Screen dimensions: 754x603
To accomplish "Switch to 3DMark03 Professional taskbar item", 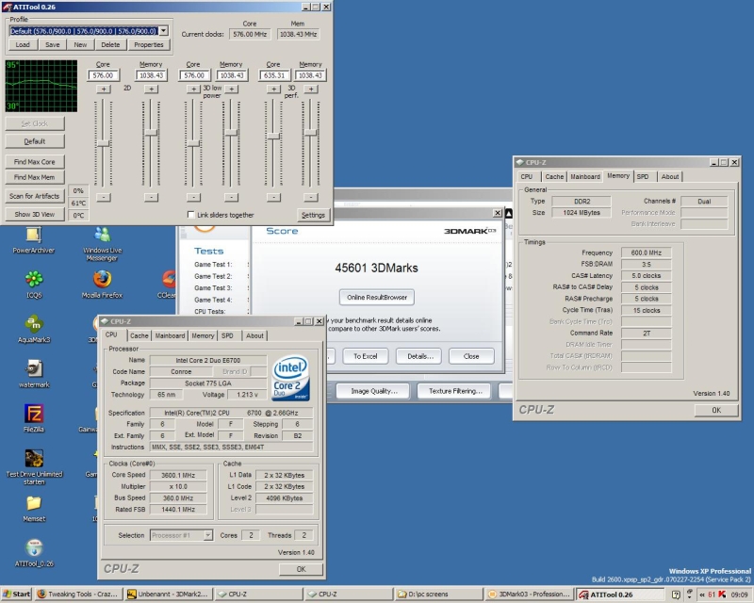I will (529, 595).
